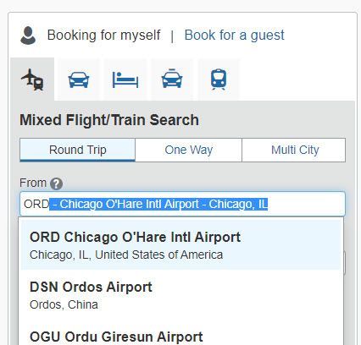Switch to the Train search icon tab
The image size is (361, 345).
click(219, 79)
